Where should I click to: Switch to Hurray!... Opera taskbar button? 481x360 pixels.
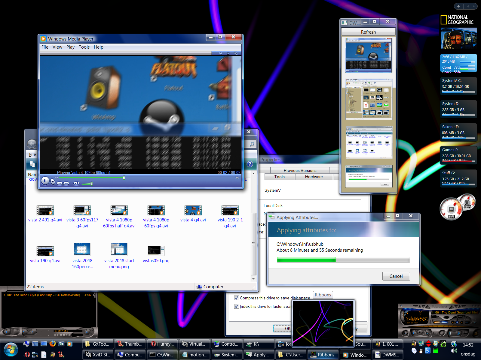(163, 344)
